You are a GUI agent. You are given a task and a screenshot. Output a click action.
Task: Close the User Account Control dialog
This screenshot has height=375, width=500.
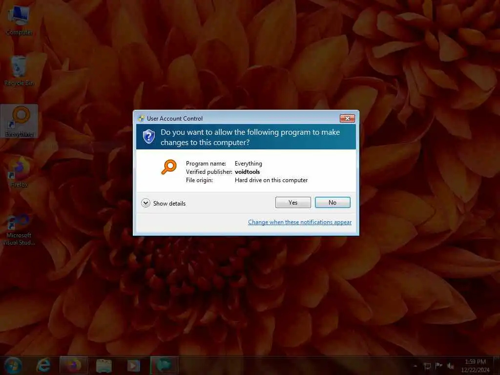click(x=347, y=118)
